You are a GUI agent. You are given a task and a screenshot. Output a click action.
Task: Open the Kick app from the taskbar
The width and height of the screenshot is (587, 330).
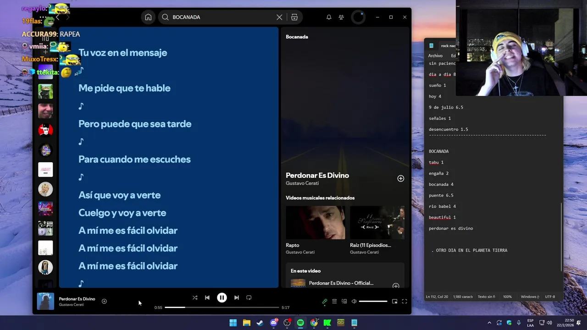tap(327, 323)
